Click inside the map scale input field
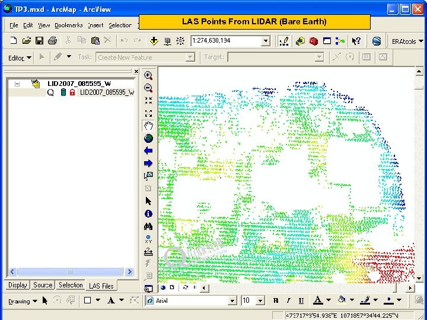 226,41
